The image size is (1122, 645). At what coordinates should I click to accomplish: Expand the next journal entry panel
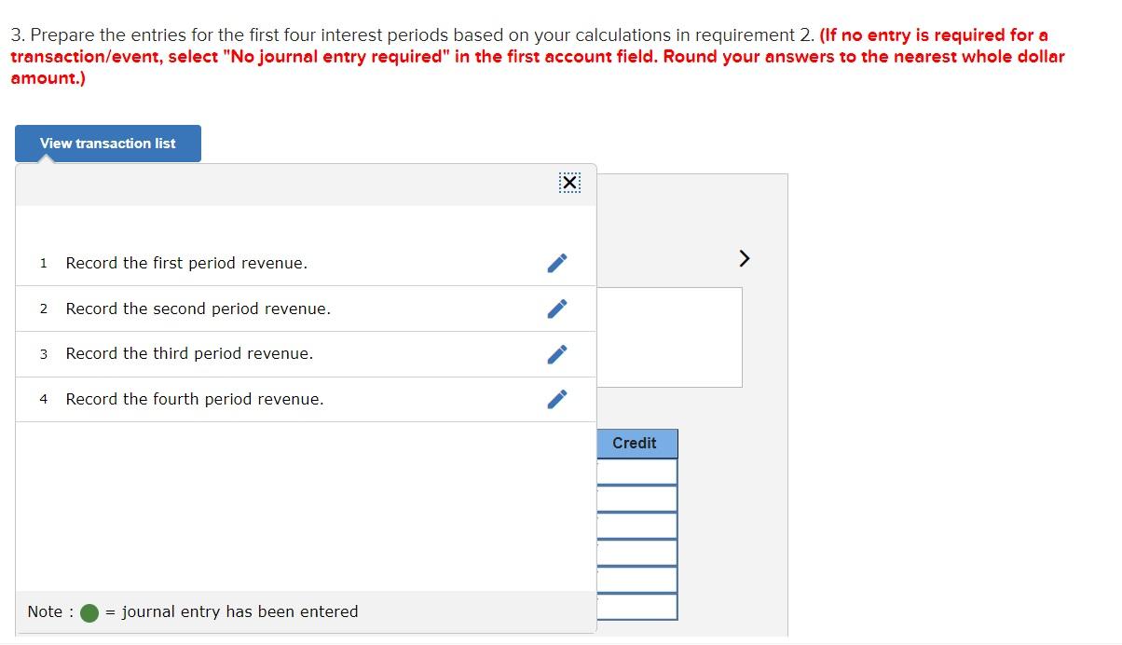pos(743,258)
